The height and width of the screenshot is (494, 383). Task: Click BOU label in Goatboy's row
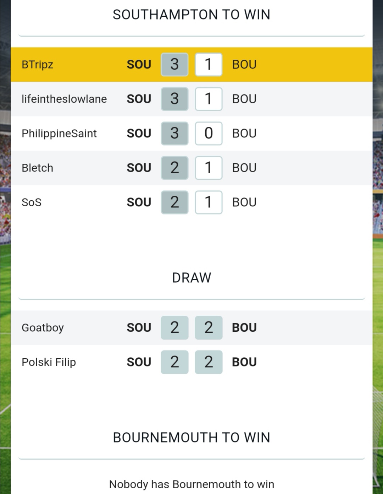(x=244, y=327)
